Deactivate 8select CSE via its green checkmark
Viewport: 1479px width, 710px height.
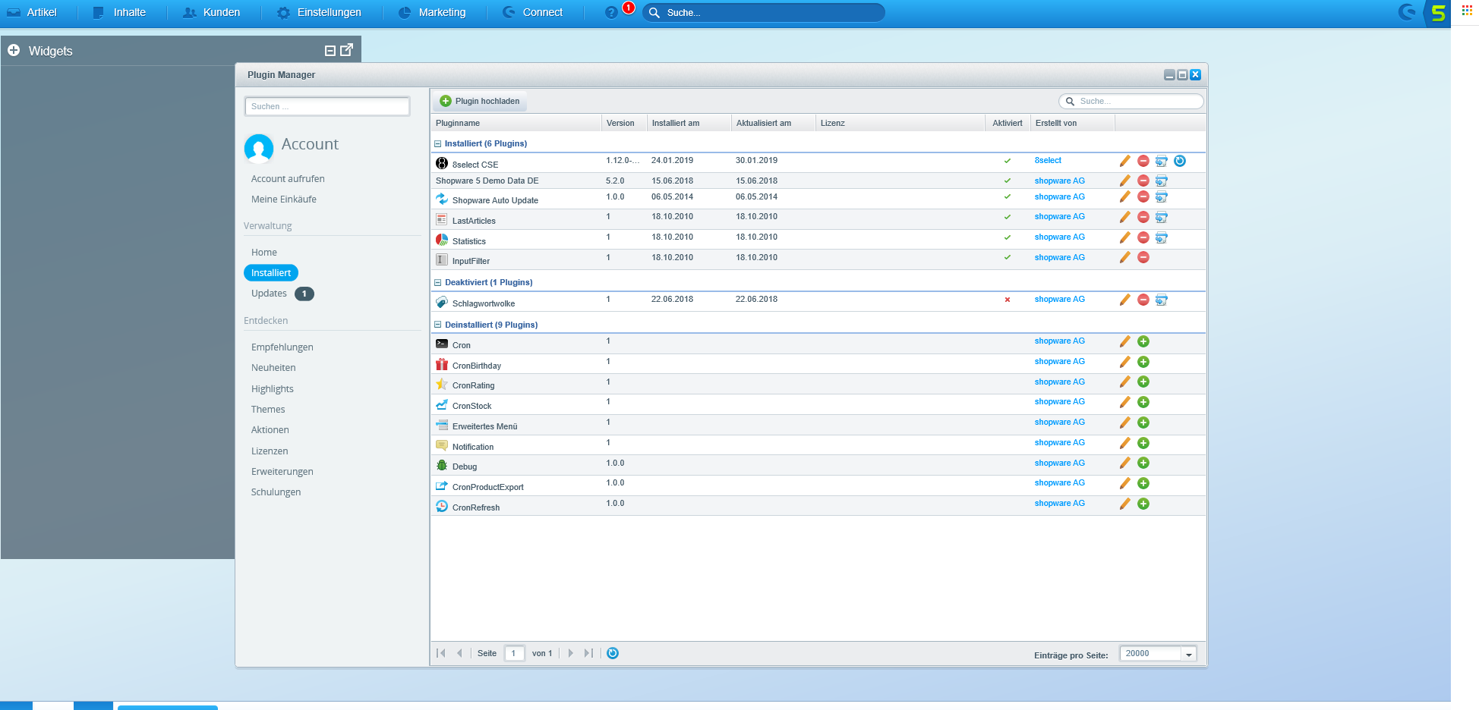pyautogui.click(x=1007, y=161)
